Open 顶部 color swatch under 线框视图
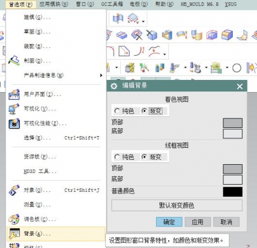Viewport: 257px width, 248px height. point(233,169)
